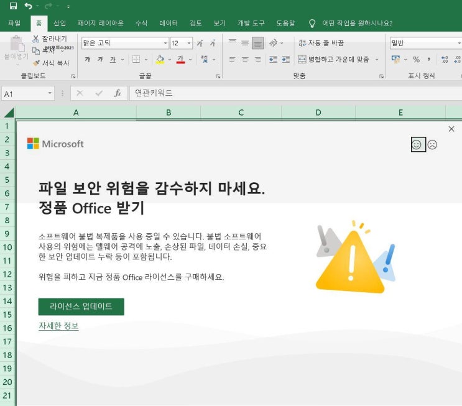Open the quick access toolbar customize arrow
The height and width of the screenshot is (406, 462).
tap(68, 6)
